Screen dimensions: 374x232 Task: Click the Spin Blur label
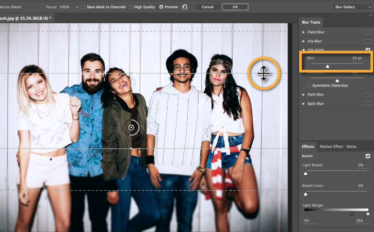click(316, 104)
